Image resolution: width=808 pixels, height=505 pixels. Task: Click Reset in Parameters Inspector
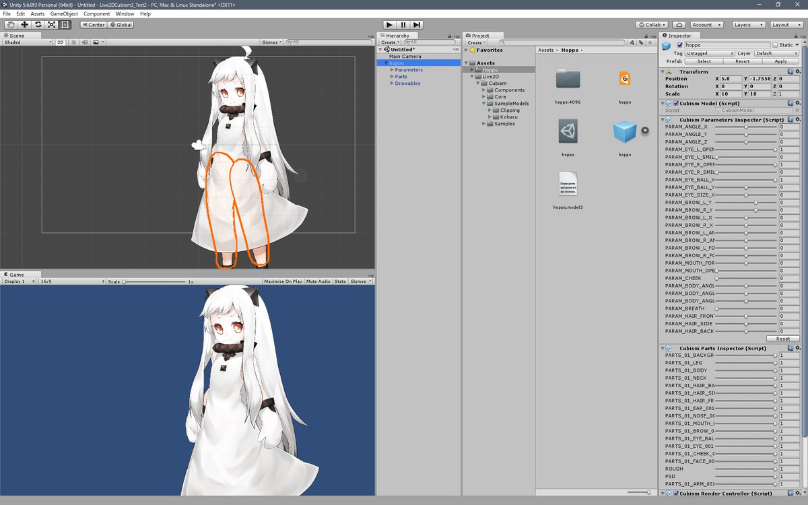click(x=783, y=339)
